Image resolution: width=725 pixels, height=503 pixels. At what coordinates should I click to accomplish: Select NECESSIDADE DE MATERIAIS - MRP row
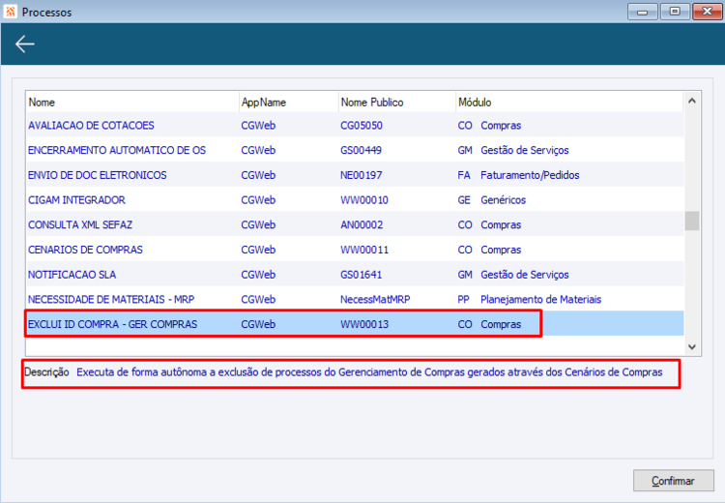pyautogui.click(x=355, y=300)
